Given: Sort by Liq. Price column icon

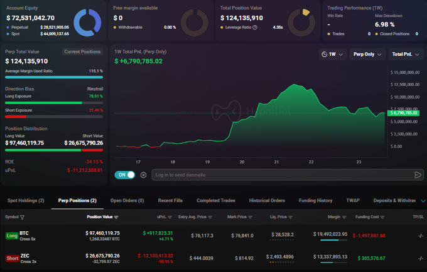Looking at the screenshot, I should [x=290, y=217].
